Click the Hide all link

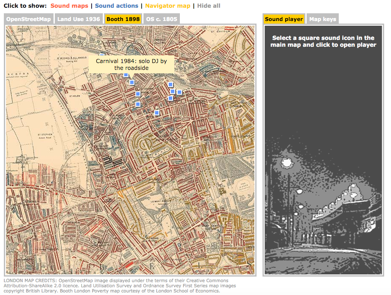209,6
